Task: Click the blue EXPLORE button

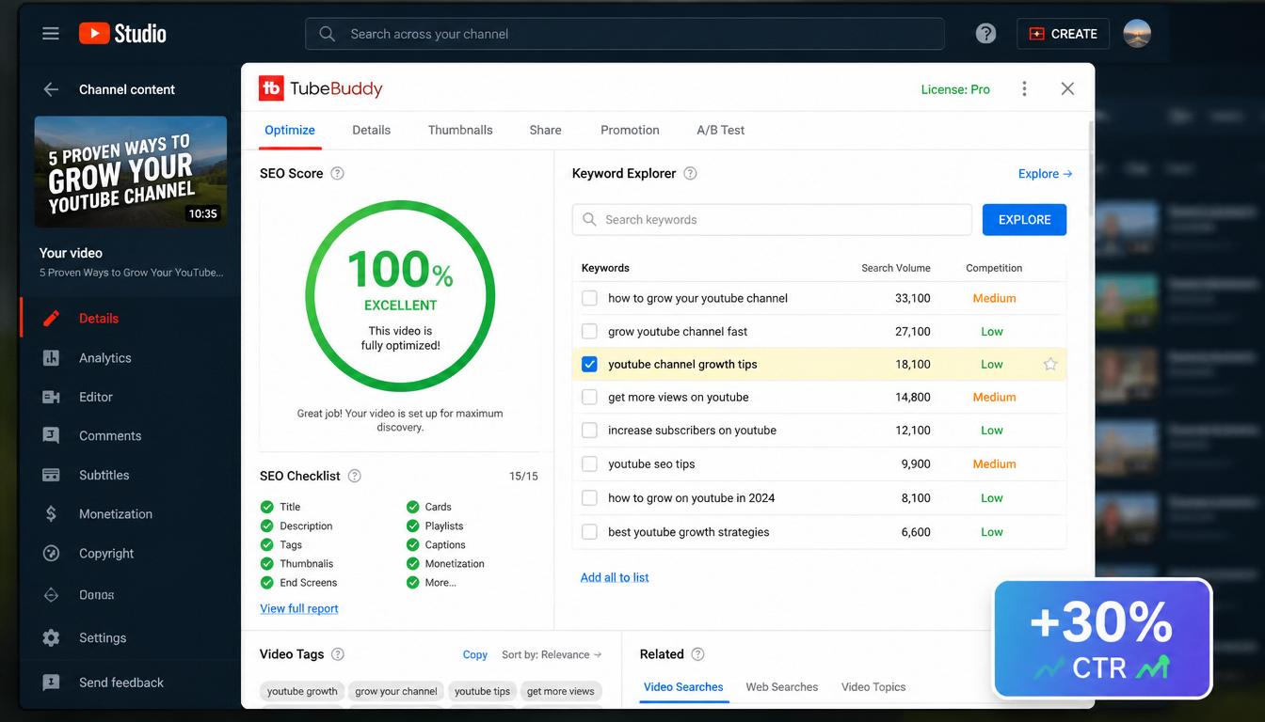Action: tap(1024, 219)
